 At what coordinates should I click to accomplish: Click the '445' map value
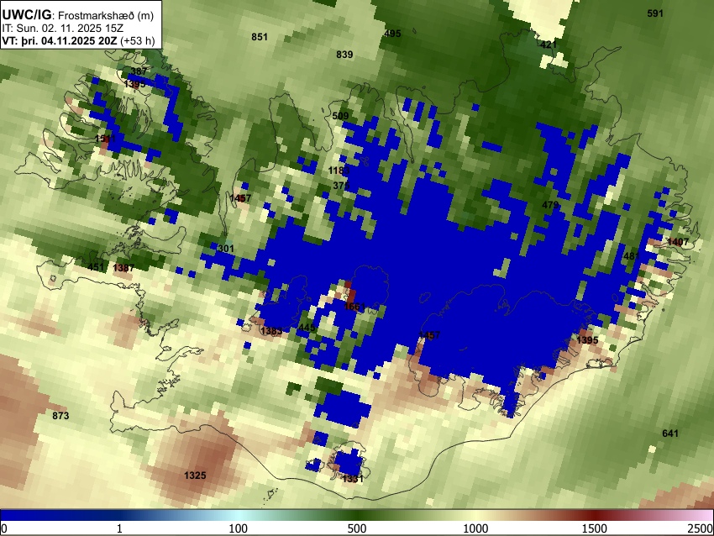(x=307, y=328)
